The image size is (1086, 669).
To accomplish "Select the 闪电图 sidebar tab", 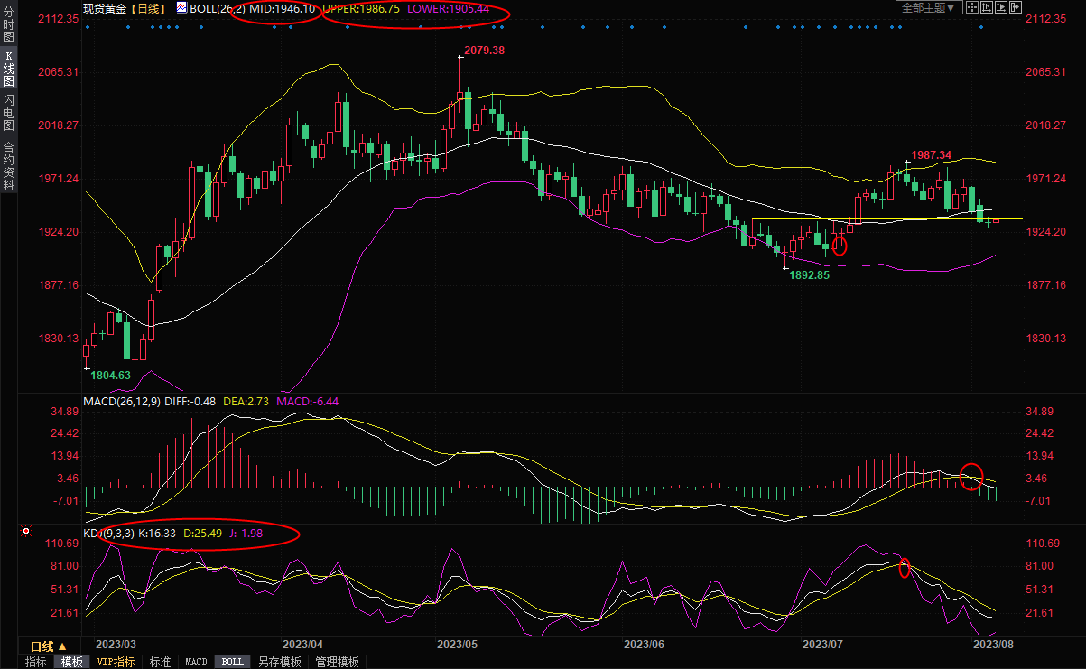I will (8, 112).
